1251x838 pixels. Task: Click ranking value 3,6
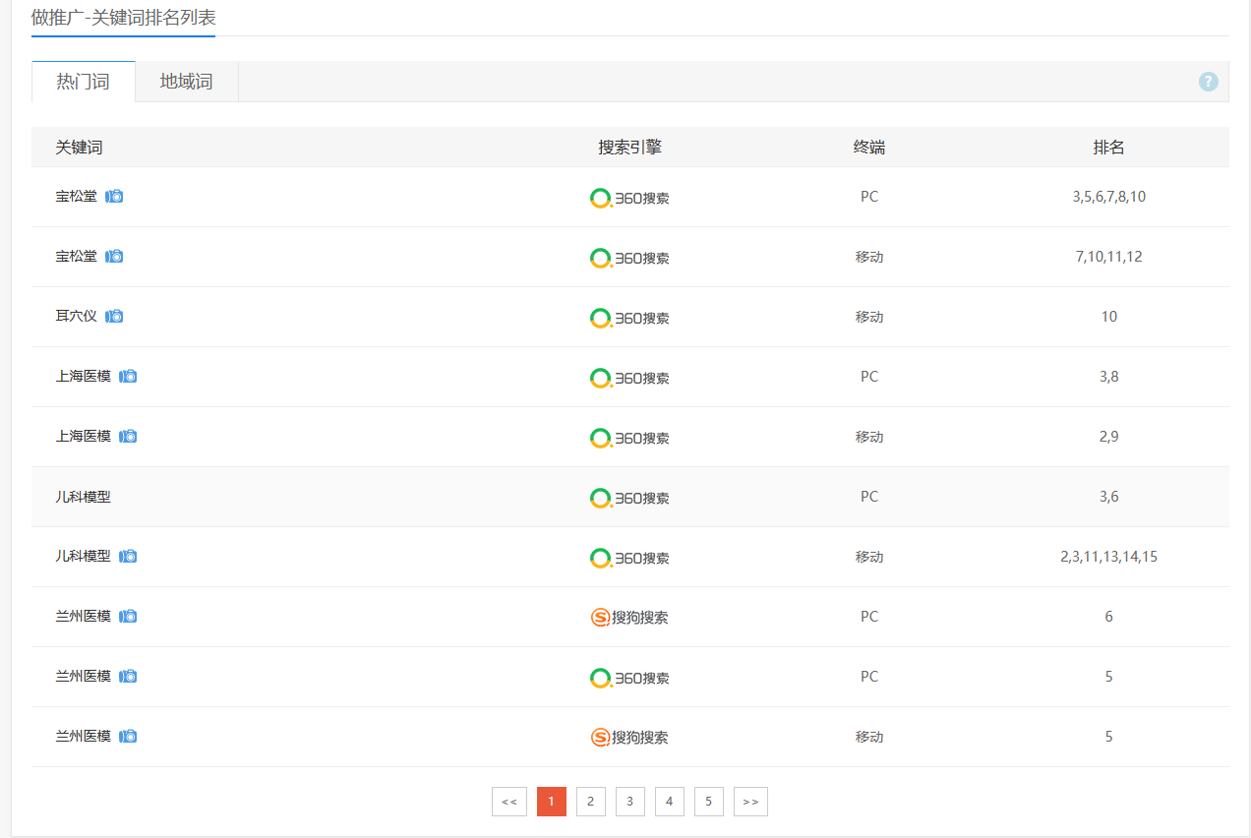(1109, 497)
